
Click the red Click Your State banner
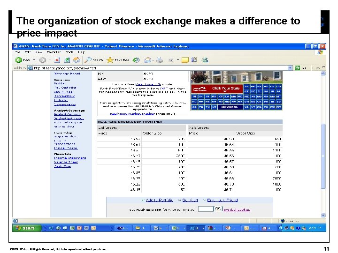tap(217, 89)
